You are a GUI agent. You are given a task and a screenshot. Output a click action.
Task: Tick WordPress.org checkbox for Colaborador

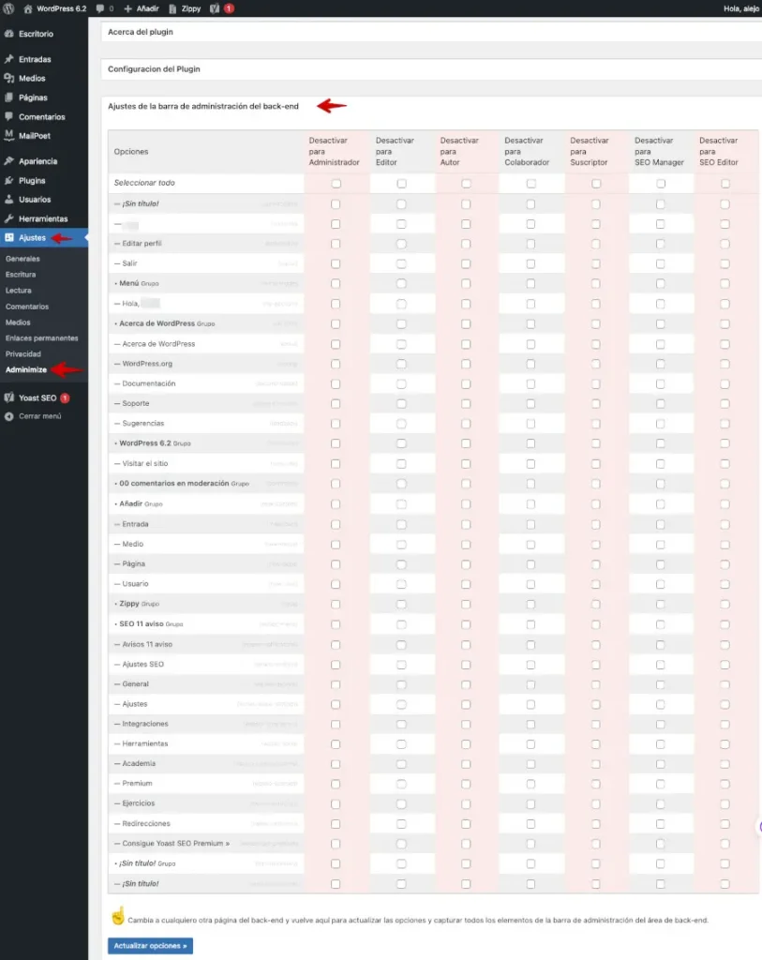[530, 364]
